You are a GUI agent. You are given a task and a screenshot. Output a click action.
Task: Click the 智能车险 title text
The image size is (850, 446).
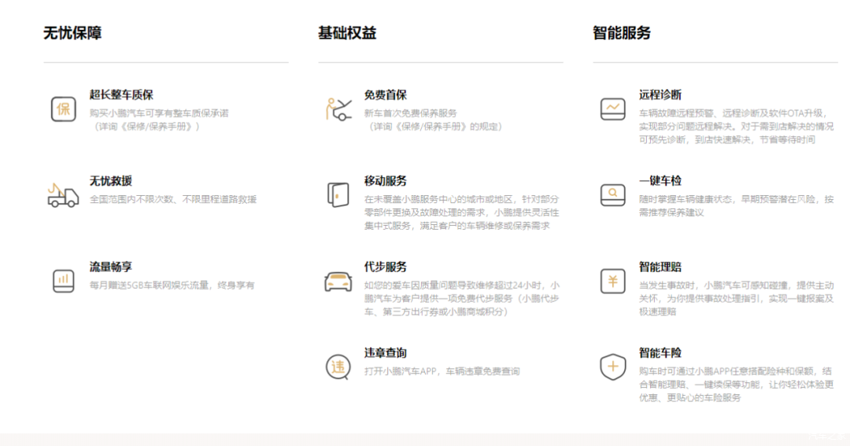pos(660,353)
